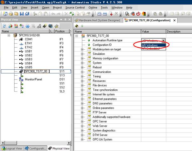192x151 pixels.
Task: Open the Automation Runtime type dropdown arrow
Action: pyautogui.click(x=163, y=41)
